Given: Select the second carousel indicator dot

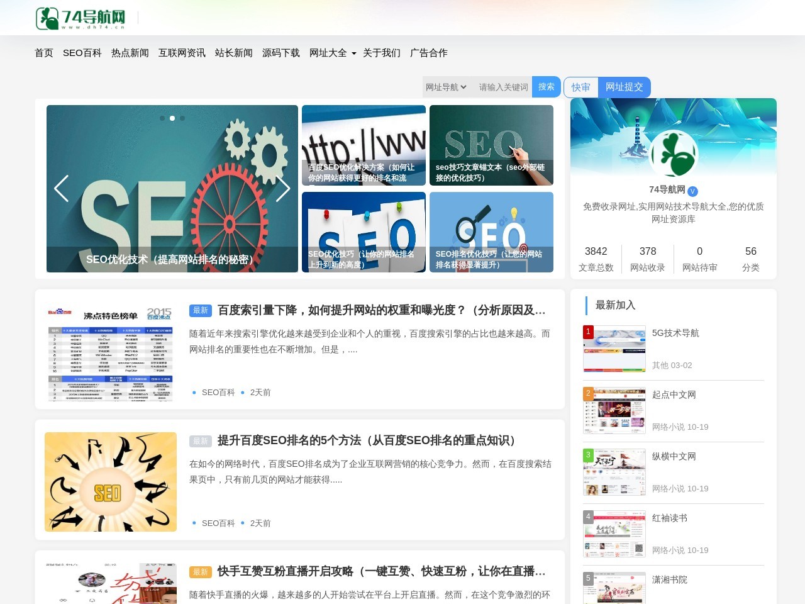Looking at the screenshot, I should point(172,118).
